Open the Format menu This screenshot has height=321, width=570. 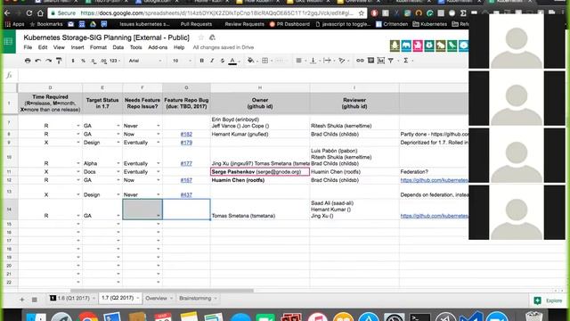[x=98, y=47]
